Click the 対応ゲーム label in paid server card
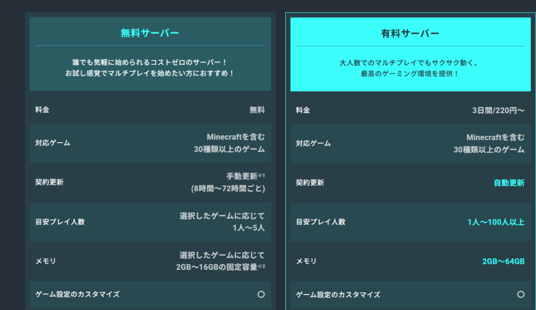The height and width of the screenshot is (310, 536). [x=313, y=143]
